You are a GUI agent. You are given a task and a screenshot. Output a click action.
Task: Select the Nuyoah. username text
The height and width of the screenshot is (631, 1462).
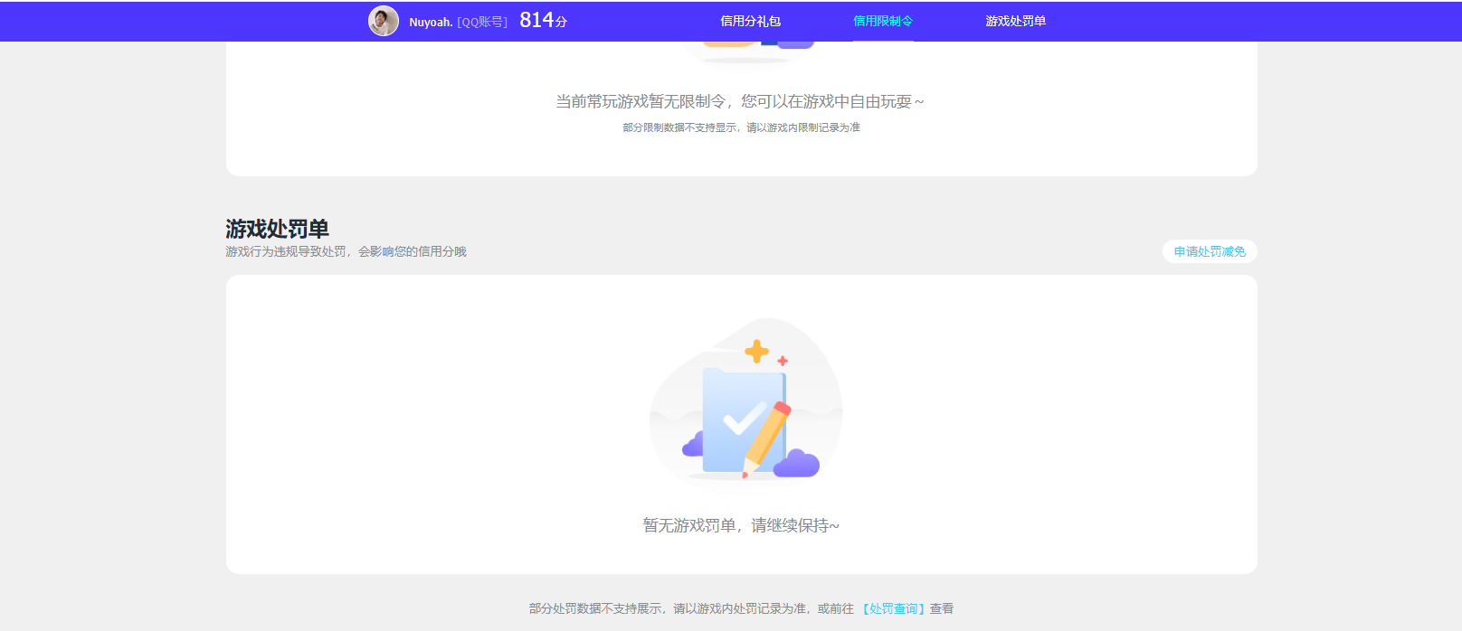pos(431,22)
